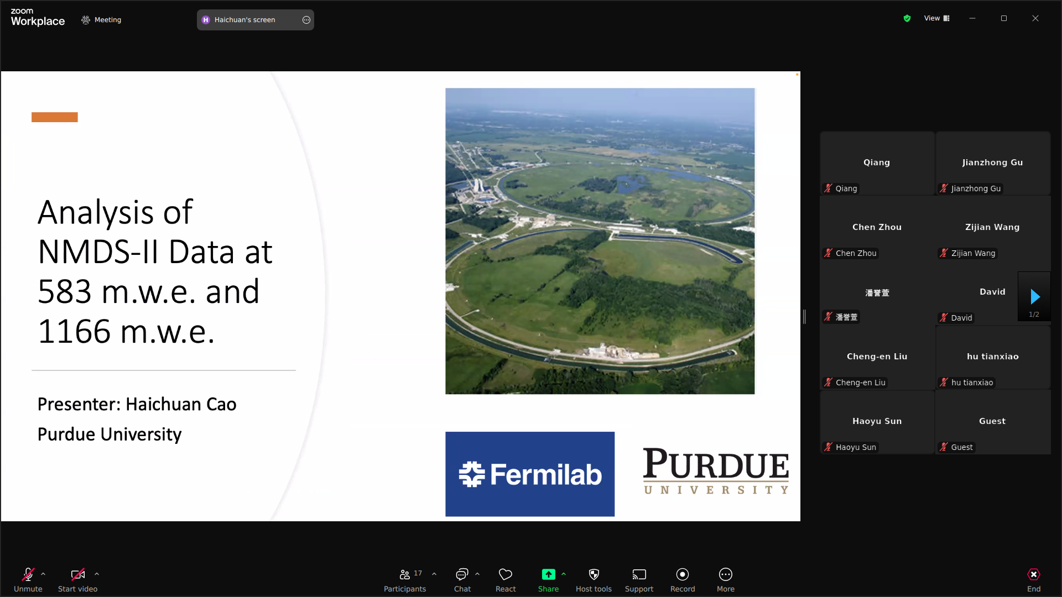Expand audio options arrow next to Unmute

point(43,574)
